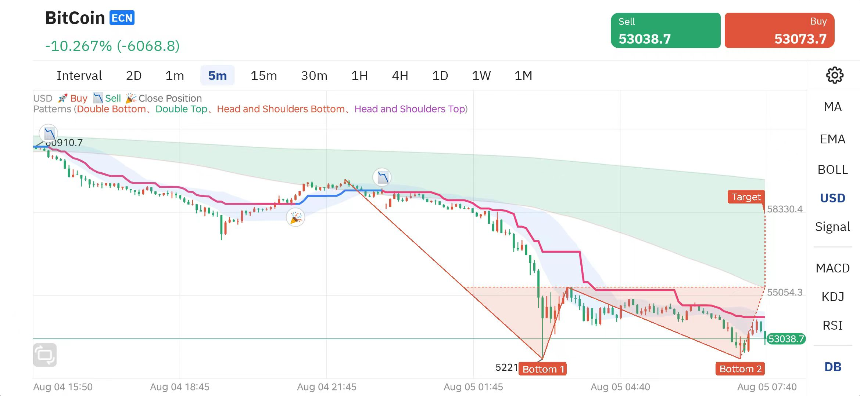The image size is (860, 396).
Task: Switch to the 15m interval
Action: 264,76
